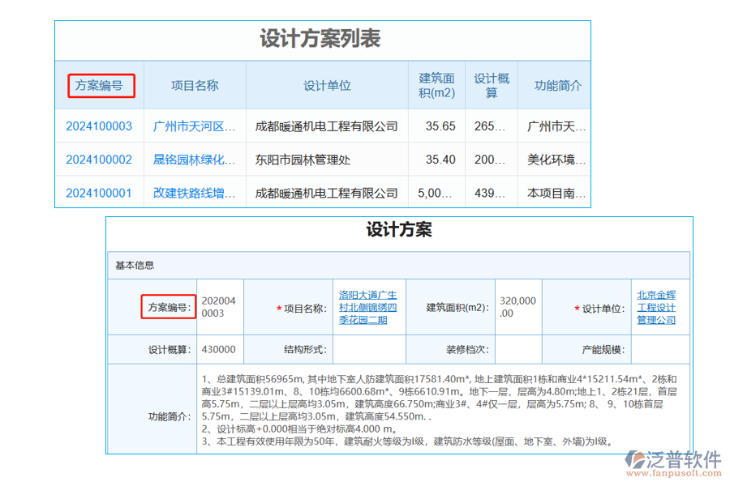Screen dimensions: 730x486
Task: Open scheme 2024100003 from the list
Action: point(99,126)
